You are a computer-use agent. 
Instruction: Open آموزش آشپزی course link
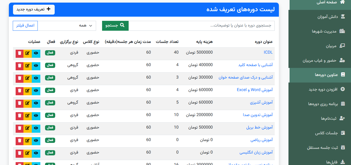(261, 102)
